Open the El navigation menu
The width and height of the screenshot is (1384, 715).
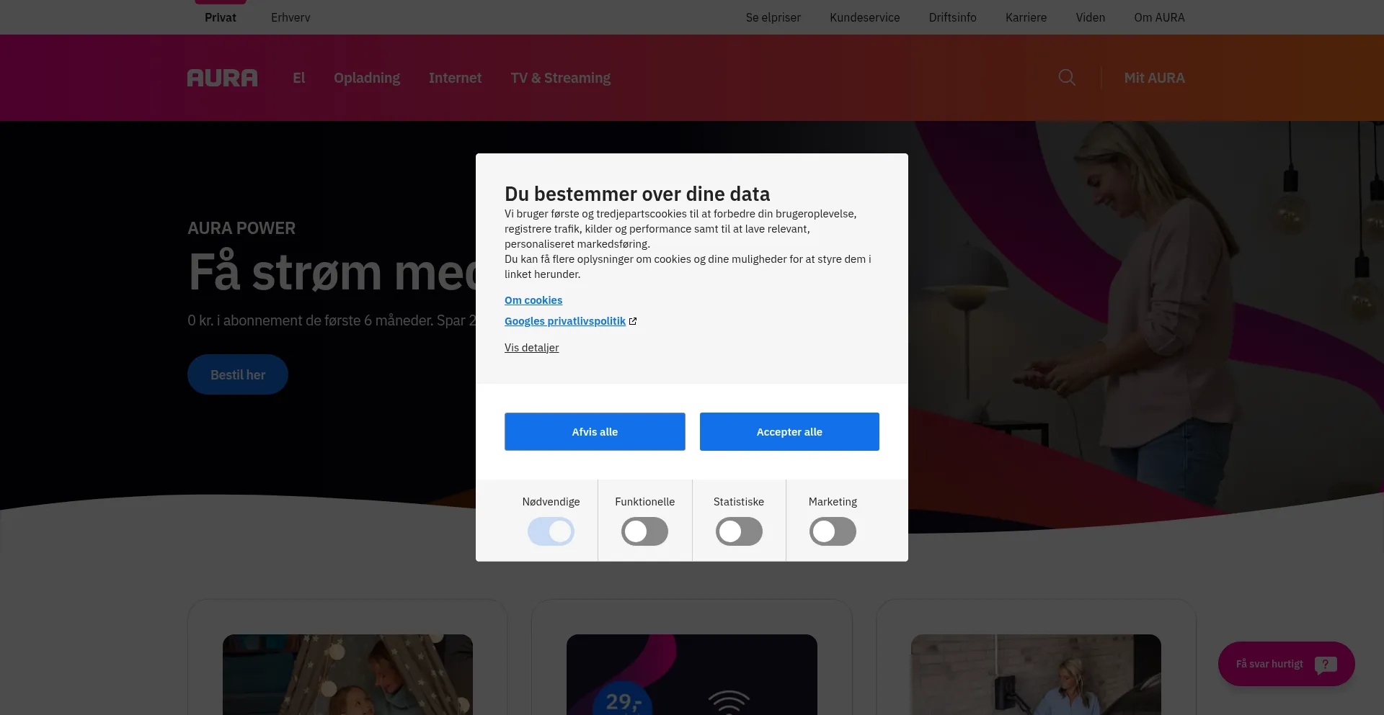pyautogui.click(x=298, y=78)
